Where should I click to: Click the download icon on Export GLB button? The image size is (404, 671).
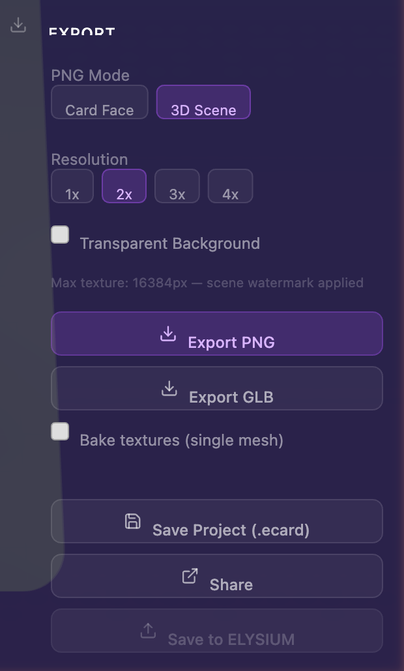[169, 388]
